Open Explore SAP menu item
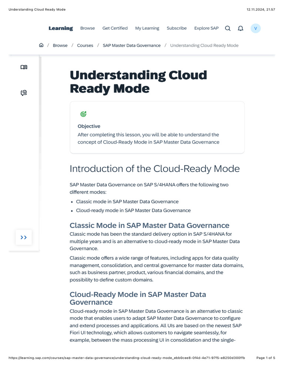 pos(206,28)
